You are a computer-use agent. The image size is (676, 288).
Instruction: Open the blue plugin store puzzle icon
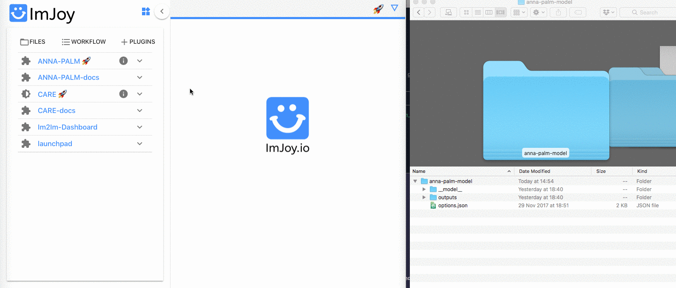(x=146, y=11)
